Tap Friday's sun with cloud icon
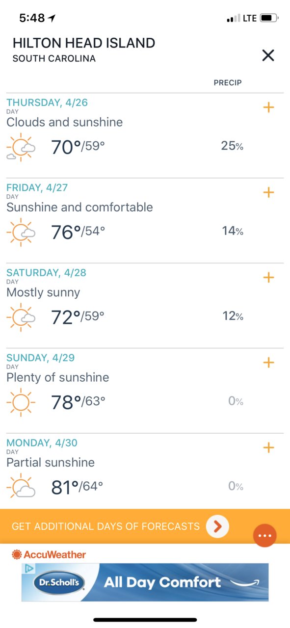290x628 pixels. 21,232
